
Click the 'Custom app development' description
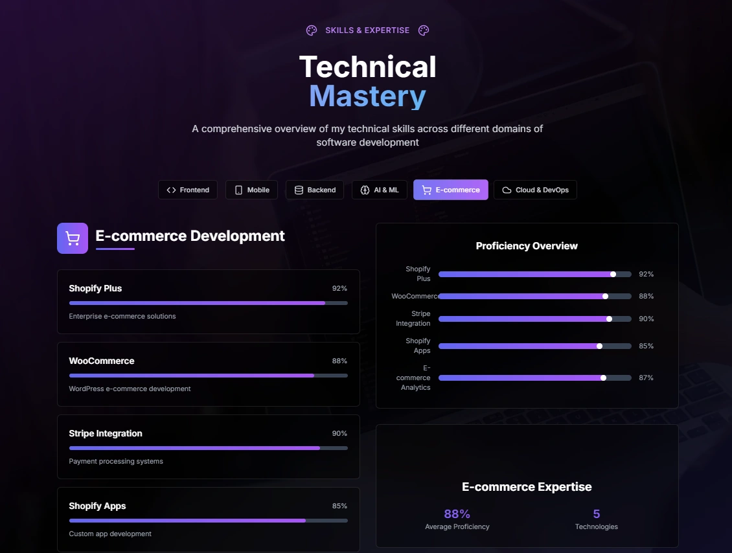110,534
